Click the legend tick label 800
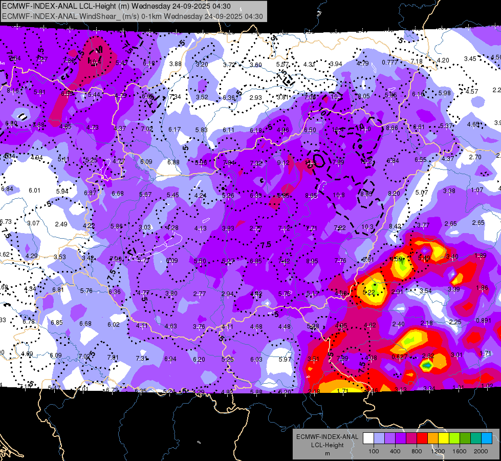The height and width of the screenshot is (461, 501). [417, 451]
